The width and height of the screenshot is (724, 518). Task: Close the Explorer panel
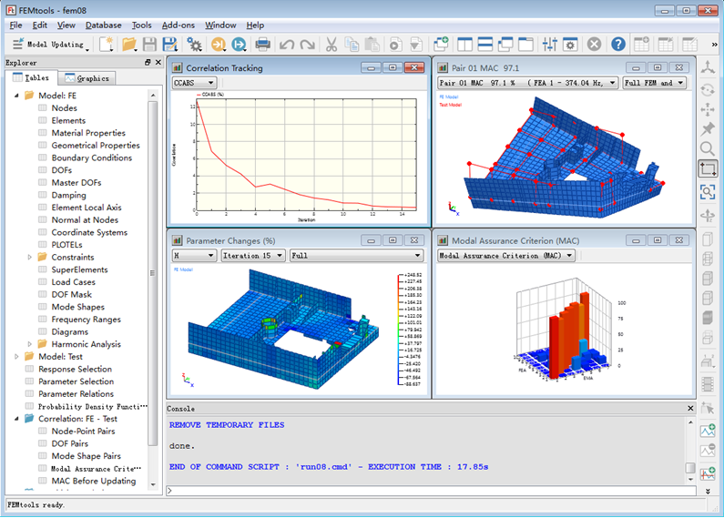(x=158, y=62)
